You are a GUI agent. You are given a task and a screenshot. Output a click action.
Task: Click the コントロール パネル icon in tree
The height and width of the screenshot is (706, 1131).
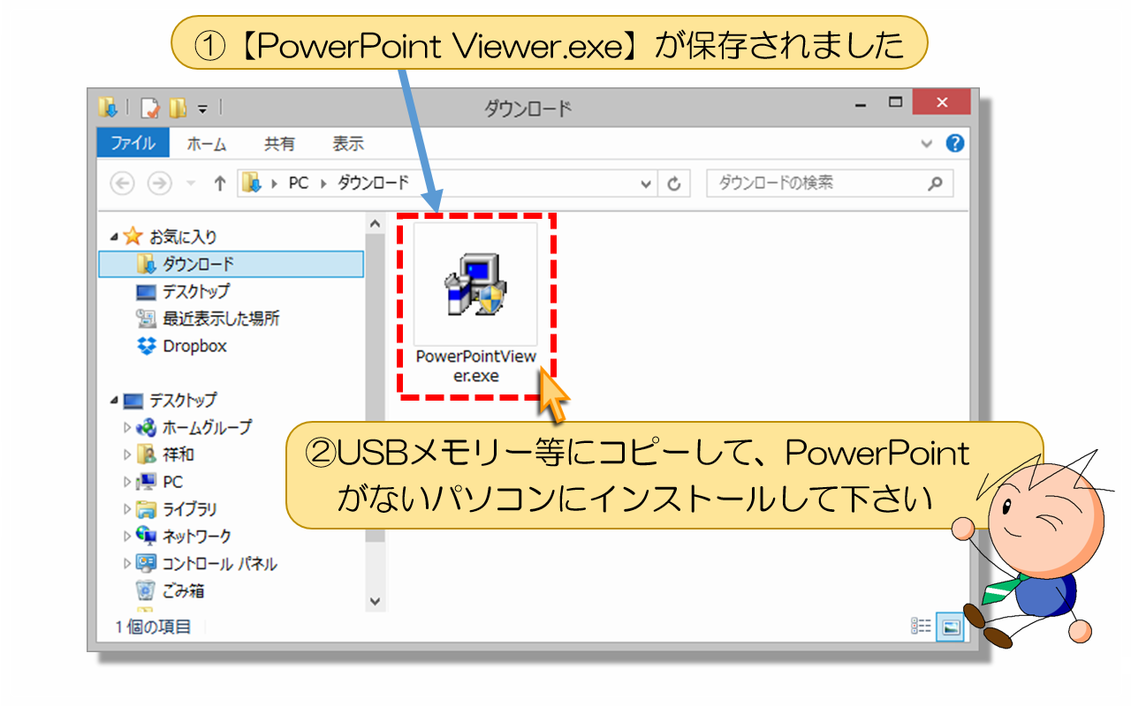point(147,564)
